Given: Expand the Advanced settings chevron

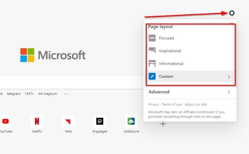Looking at the screenshot, I should [x=229, y=92].
